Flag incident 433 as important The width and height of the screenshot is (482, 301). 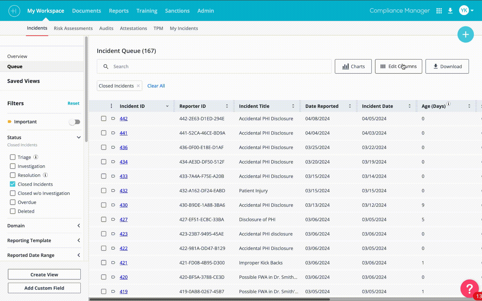pos(113,176)
